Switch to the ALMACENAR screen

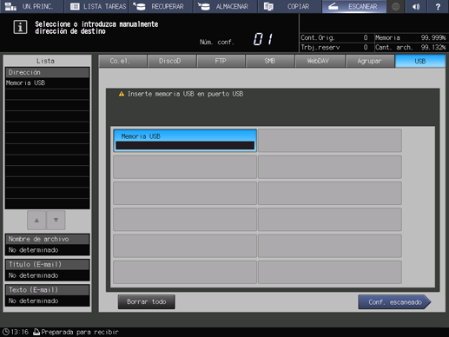(225, 6)
